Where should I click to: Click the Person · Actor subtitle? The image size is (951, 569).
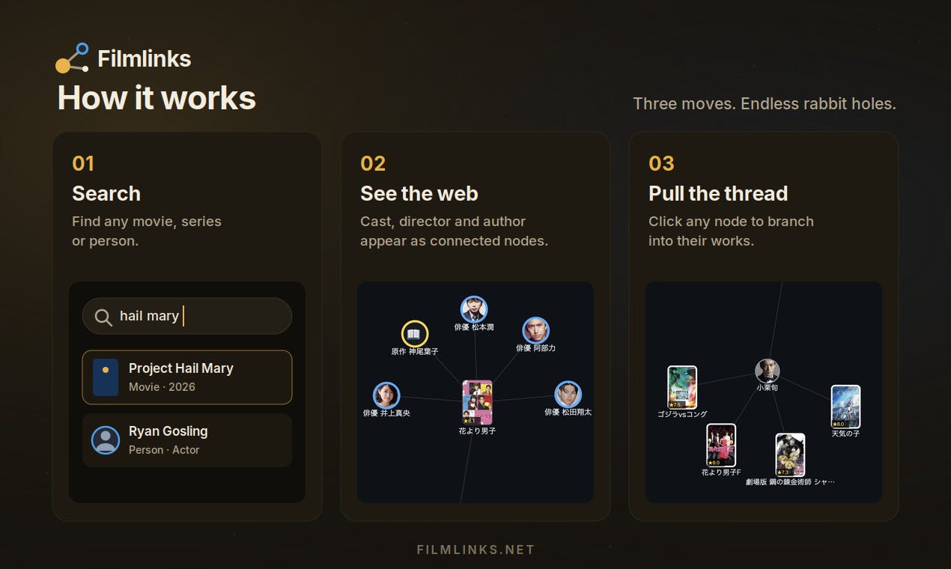[x=164, y=450]
